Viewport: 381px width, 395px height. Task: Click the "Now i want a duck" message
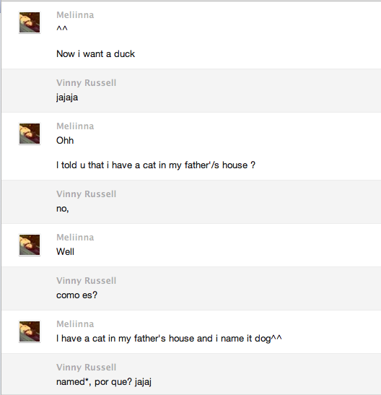(x=96, y=54)
